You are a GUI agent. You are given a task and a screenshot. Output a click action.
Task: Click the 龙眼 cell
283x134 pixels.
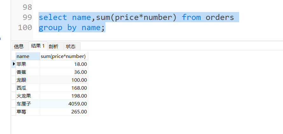28,80
